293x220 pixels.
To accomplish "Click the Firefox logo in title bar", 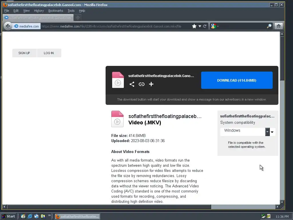I will click(5, 5).
